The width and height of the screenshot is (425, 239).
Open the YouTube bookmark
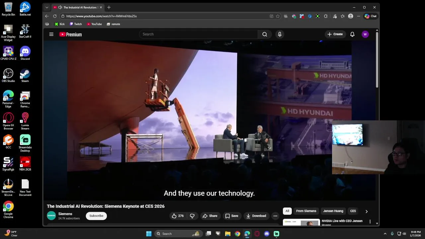click(94, 24)
